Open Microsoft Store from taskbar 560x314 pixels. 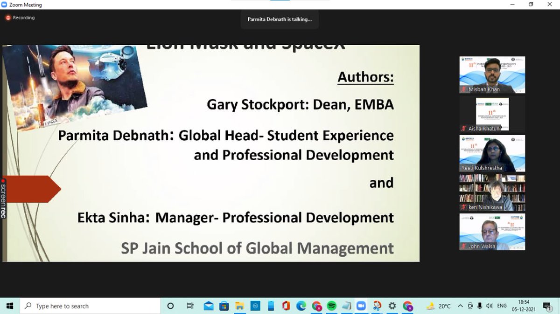[224, 306]
